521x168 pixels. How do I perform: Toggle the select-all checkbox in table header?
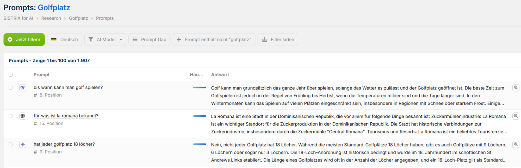11,75
